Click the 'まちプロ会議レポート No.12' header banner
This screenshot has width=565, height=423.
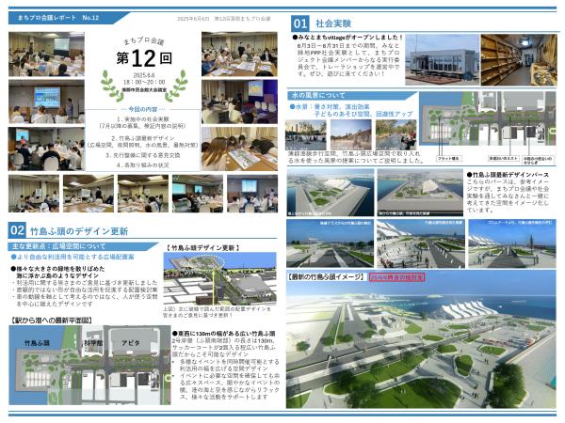point(67,18)
